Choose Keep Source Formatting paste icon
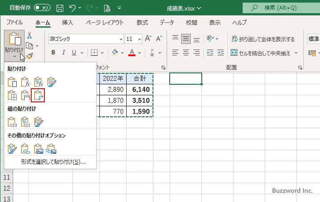 tap(51, 82)
